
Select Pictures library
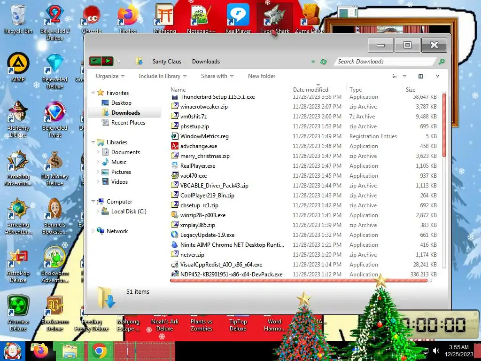(x=121, y=172)
